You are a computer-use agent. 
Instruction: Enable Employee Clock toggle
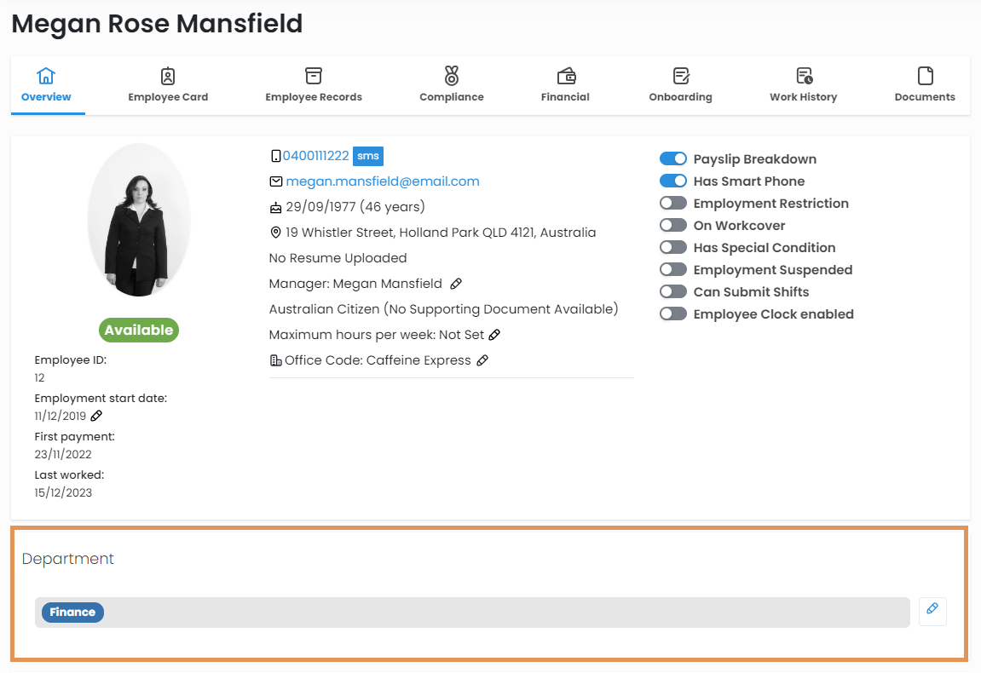point(673,314)
